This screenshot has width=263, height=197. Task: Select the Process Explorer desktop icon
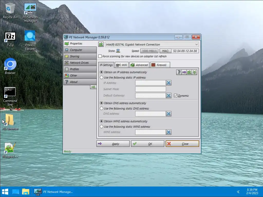pyautogui.click(x=30, y=40)
